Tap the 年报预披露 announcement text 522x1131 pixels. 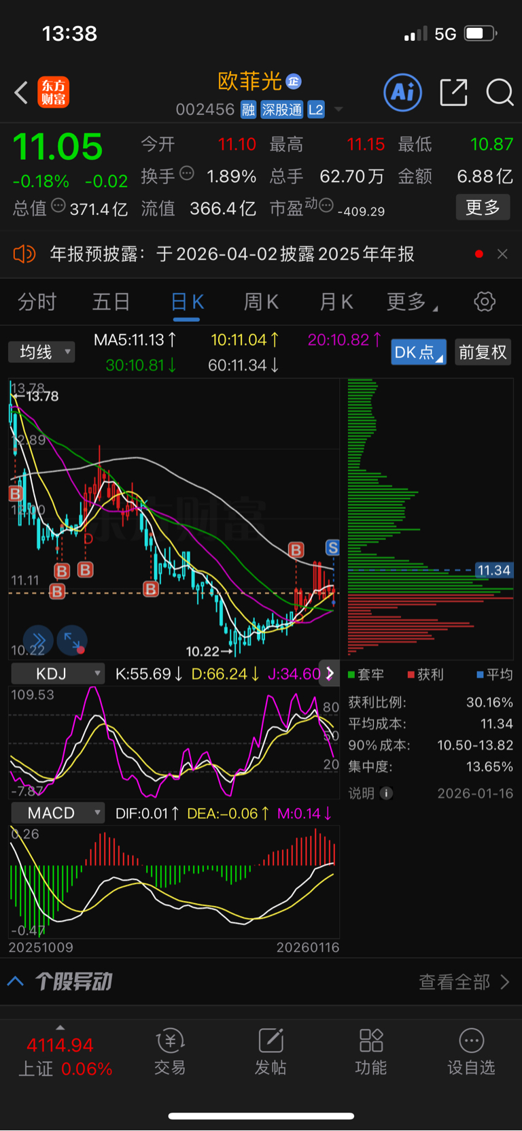pyautogui.click(x=232, y=254)
